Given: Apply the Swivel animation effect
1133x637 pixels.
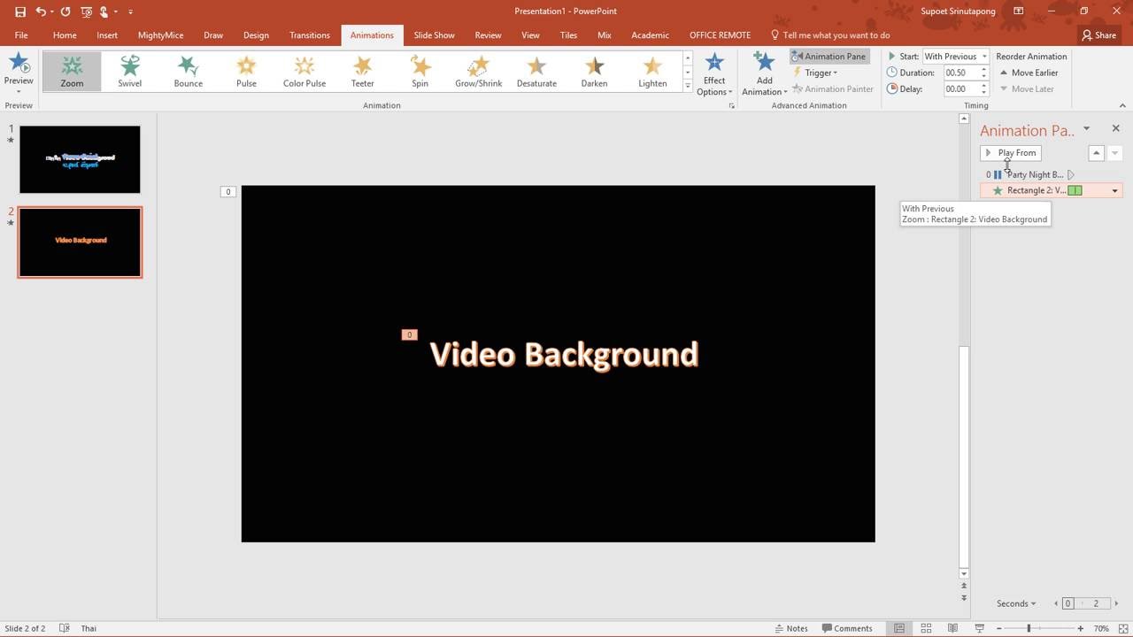Looking at the screenshot, I should click(130, 71).
